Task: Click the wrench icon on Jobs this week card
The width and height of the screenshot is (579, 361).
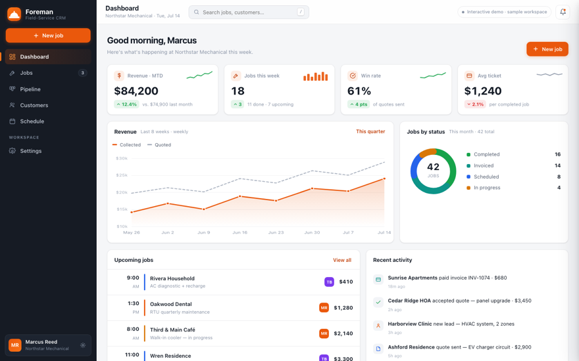Action: coord(236,76)
